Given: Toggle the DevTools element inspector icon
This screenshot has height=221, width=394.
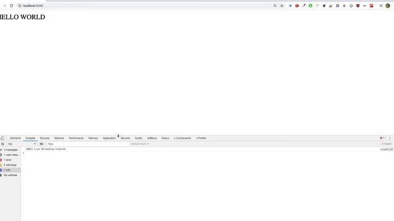Looking at the screenshot, I should [2, 138].
